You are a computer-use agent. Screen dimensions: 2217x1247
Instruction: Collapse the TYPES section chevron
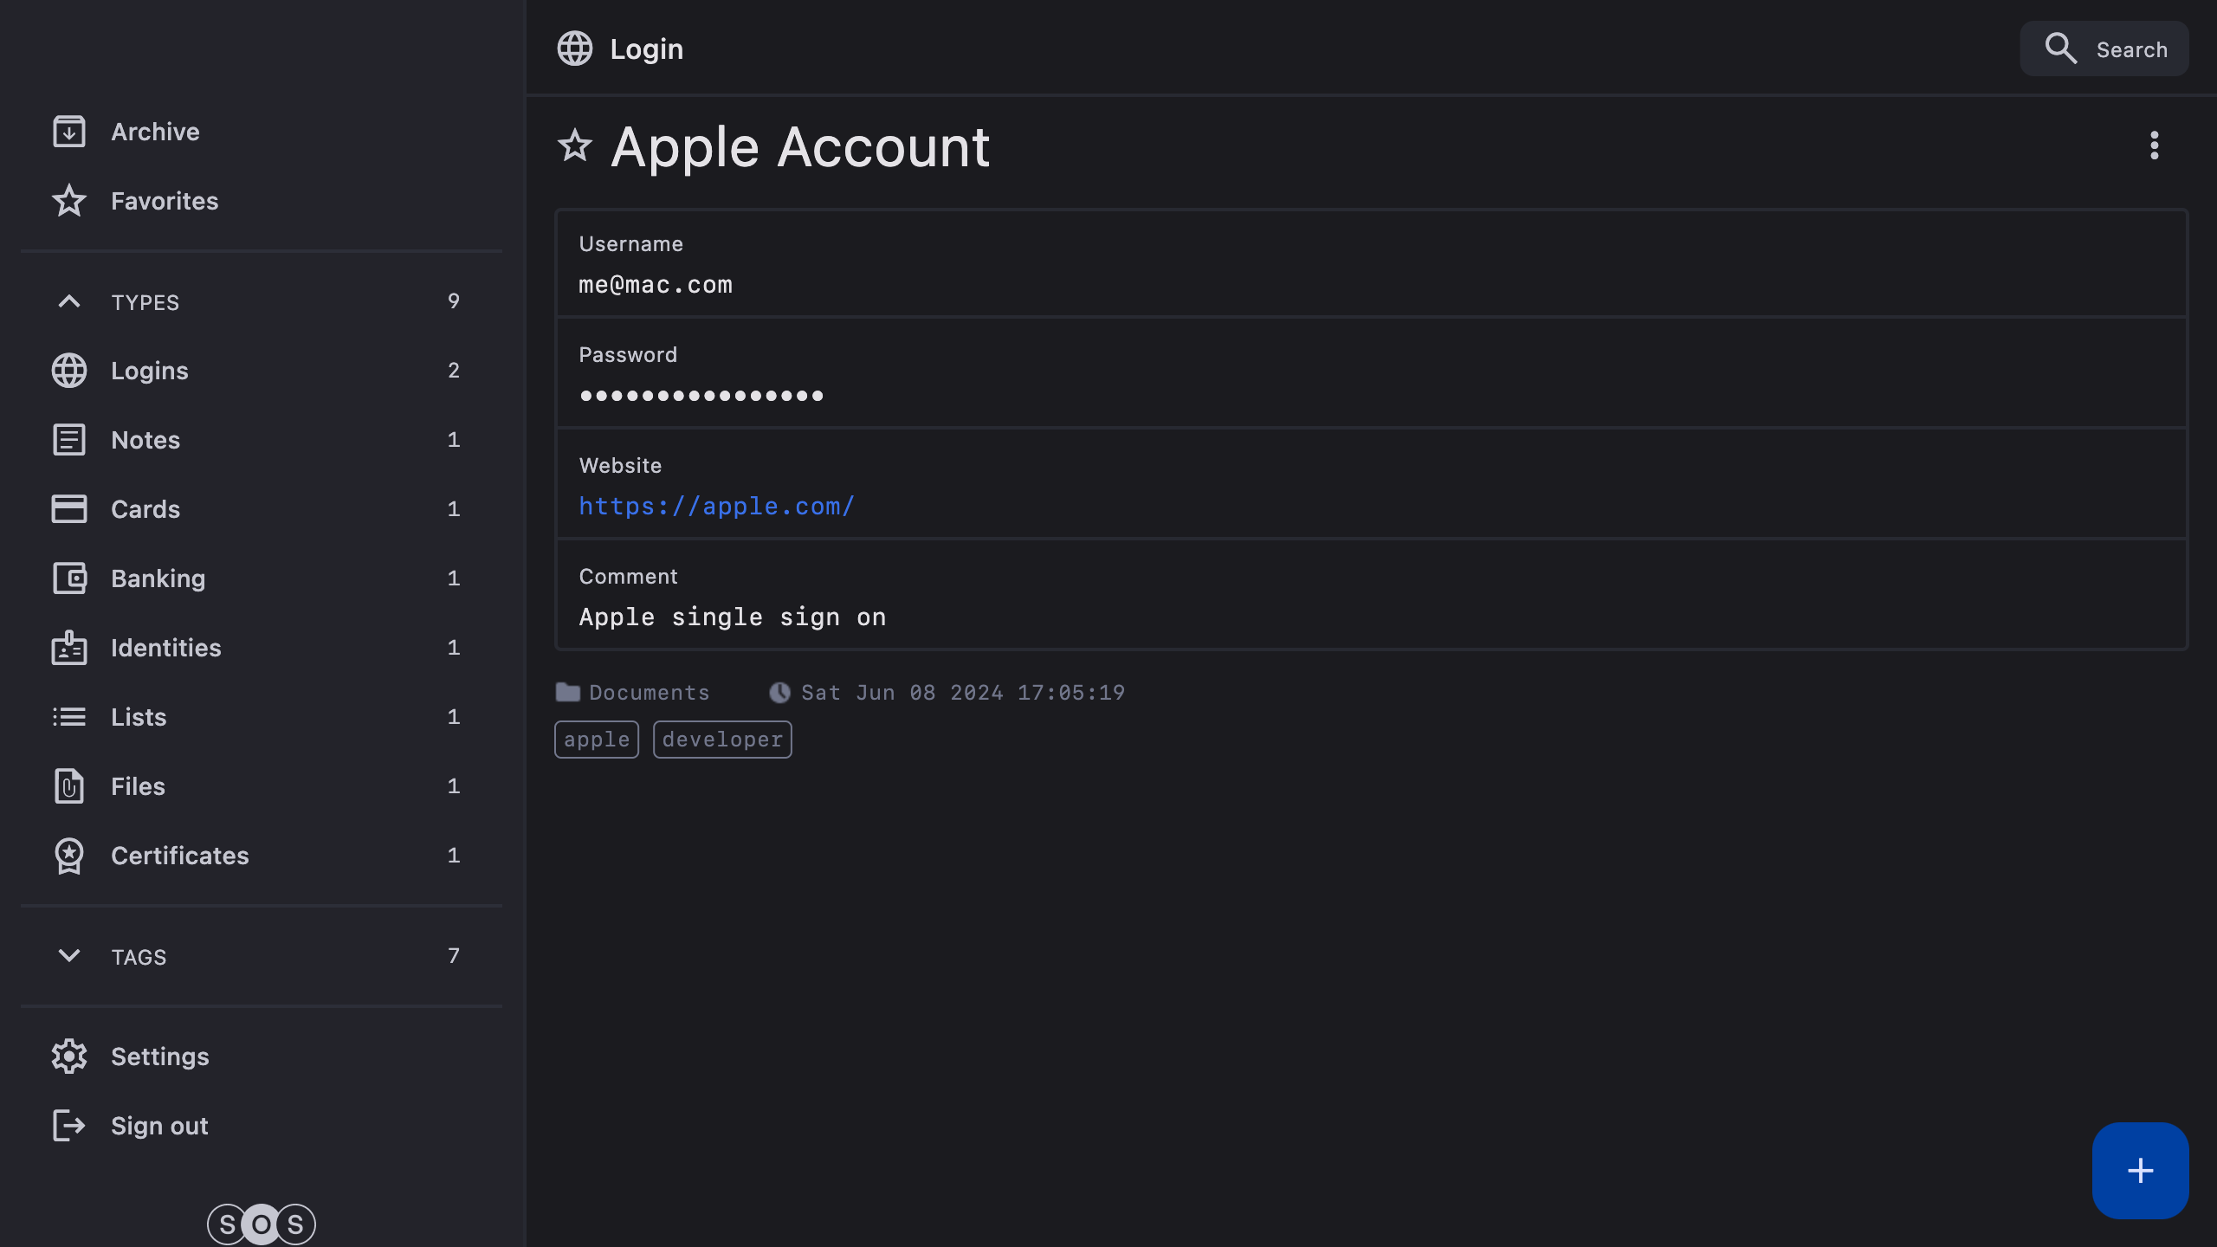click(69, 301)
